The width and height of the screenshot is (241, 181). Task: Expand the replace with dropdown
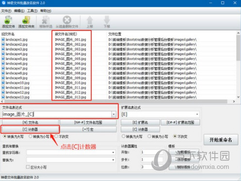click(113, 160)
